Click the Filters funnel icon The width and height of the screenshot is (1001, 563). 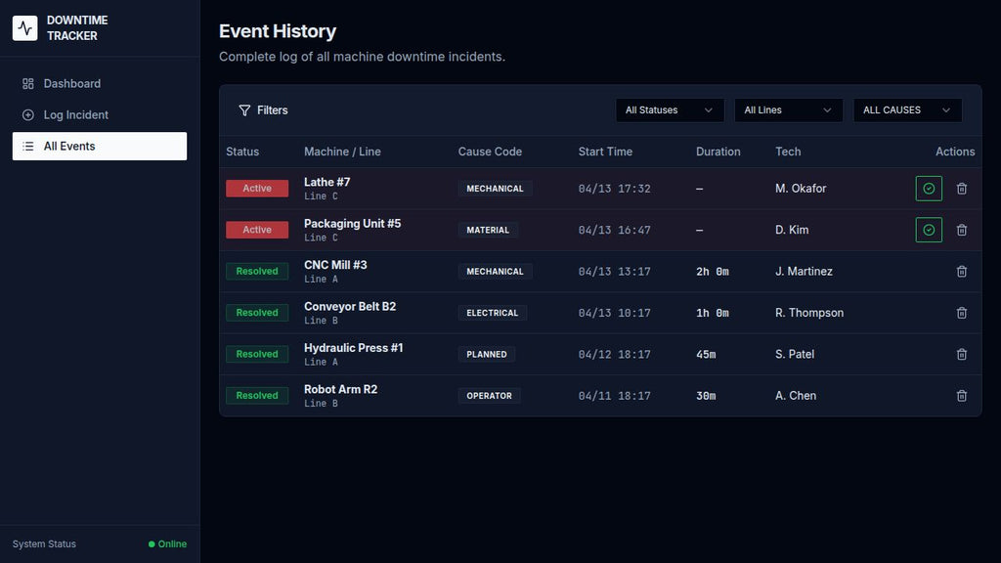[x=244, y=110]
